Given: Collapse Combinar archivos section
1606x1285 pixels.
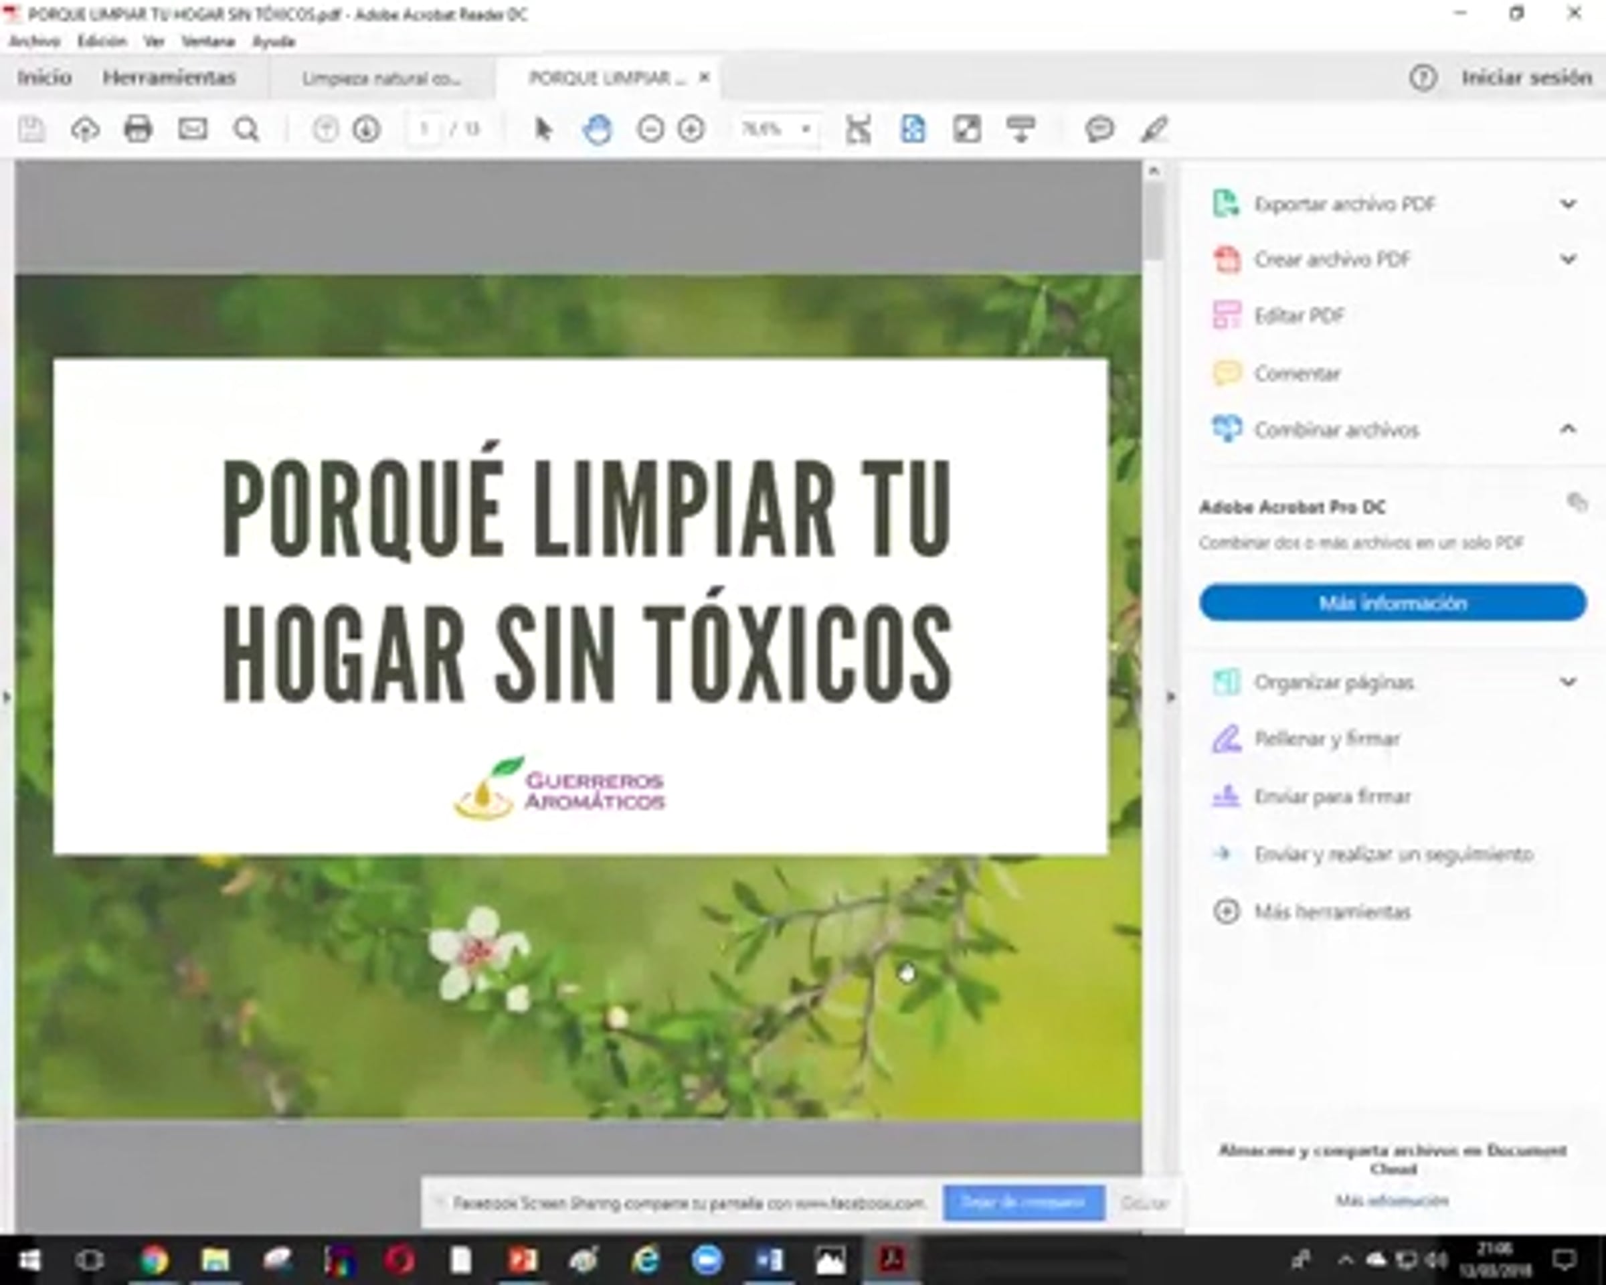Looking at the screenshot, I should pyautogui.click(x=1568, y=429).
